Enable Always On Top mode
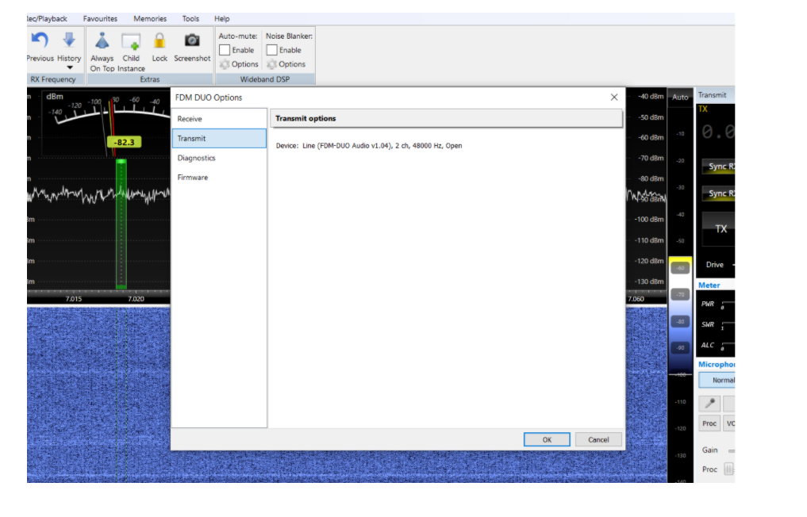This screenshot has width=807, height=517. coord(102,40)
